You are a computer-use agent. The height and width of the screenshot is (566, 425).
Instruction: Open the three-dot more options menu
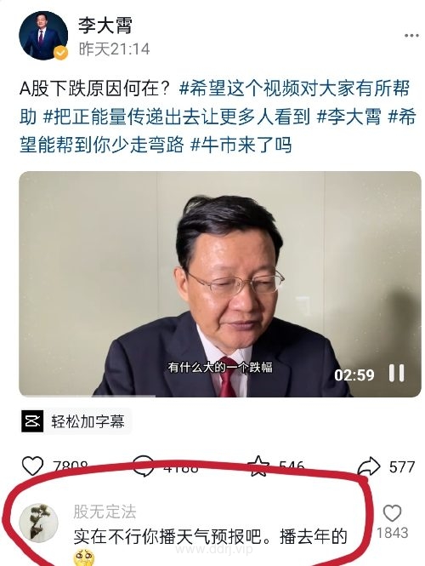pyautogui.click(x=411, y=36)
